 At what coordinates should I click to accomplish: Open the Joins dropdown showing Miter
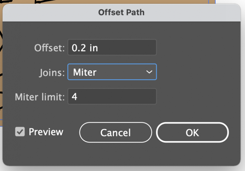(x=112, y=72)
